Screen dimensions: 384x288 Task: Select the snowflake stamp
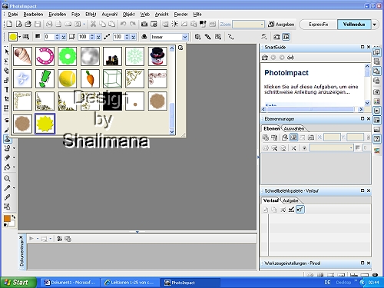[135, 56]
